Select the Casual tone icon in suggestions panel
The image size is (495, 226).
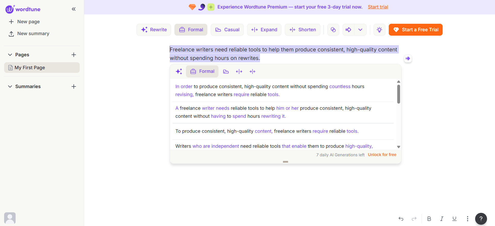pos(226,72)
